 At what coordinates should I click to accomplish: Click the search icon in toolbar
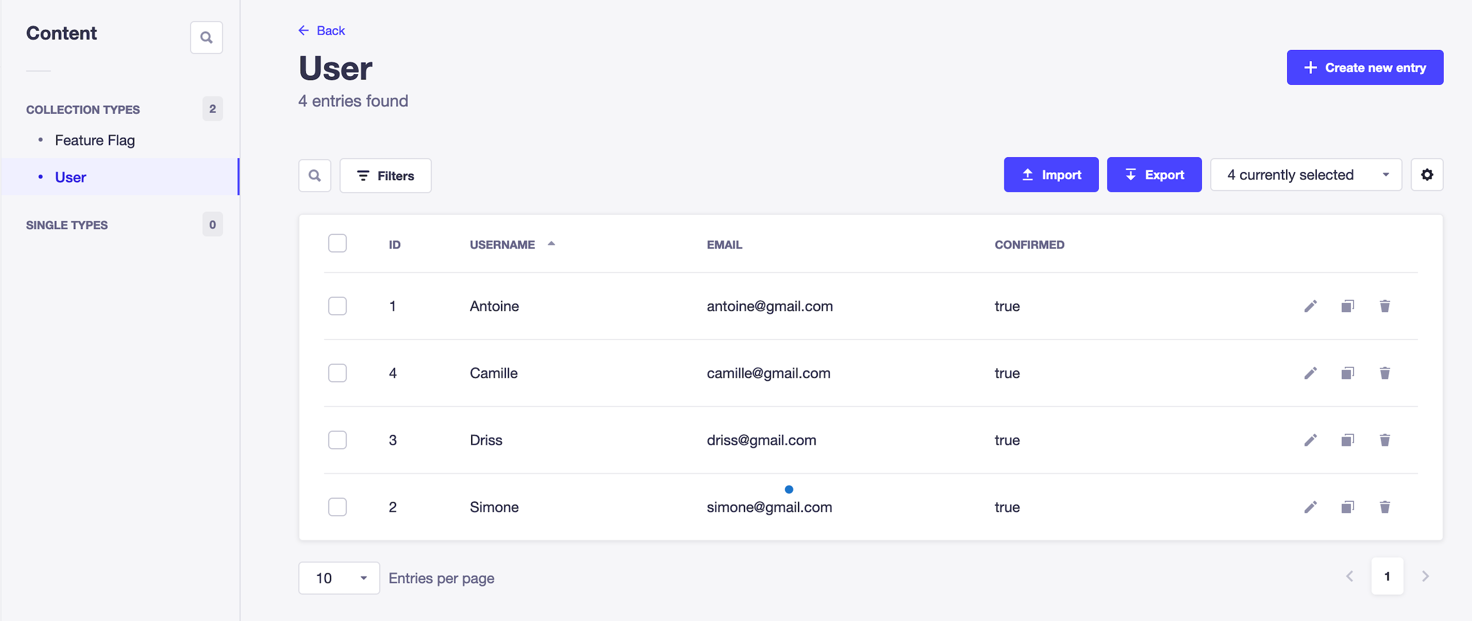(316, 175)
